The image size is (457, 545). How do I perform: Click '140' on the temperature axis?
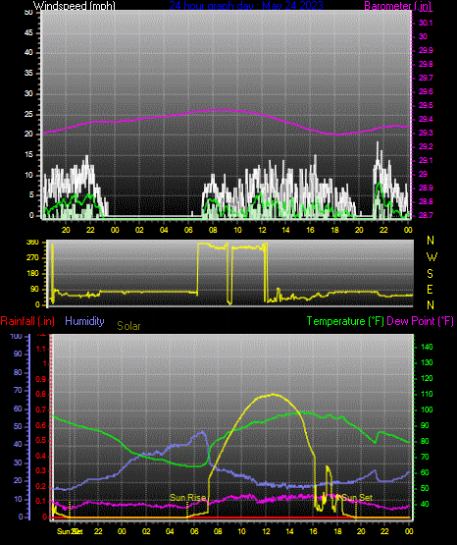pos(427,347)
